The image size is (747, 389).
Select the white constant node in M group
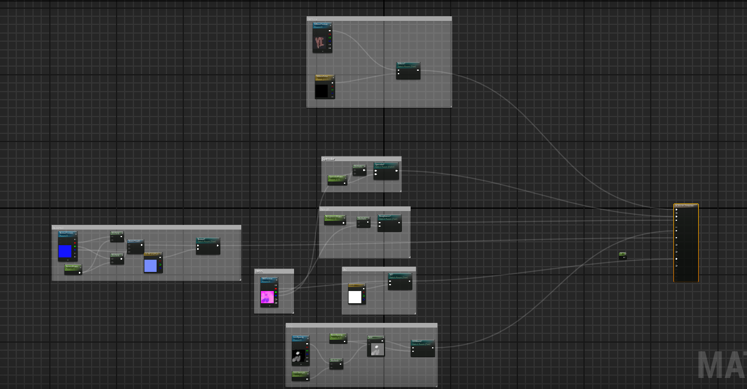coord(357,295)
